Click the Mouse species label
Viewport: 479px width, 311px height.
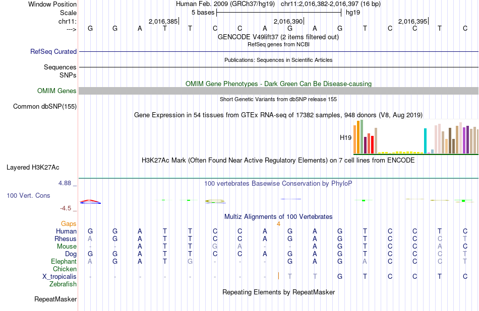67,247
